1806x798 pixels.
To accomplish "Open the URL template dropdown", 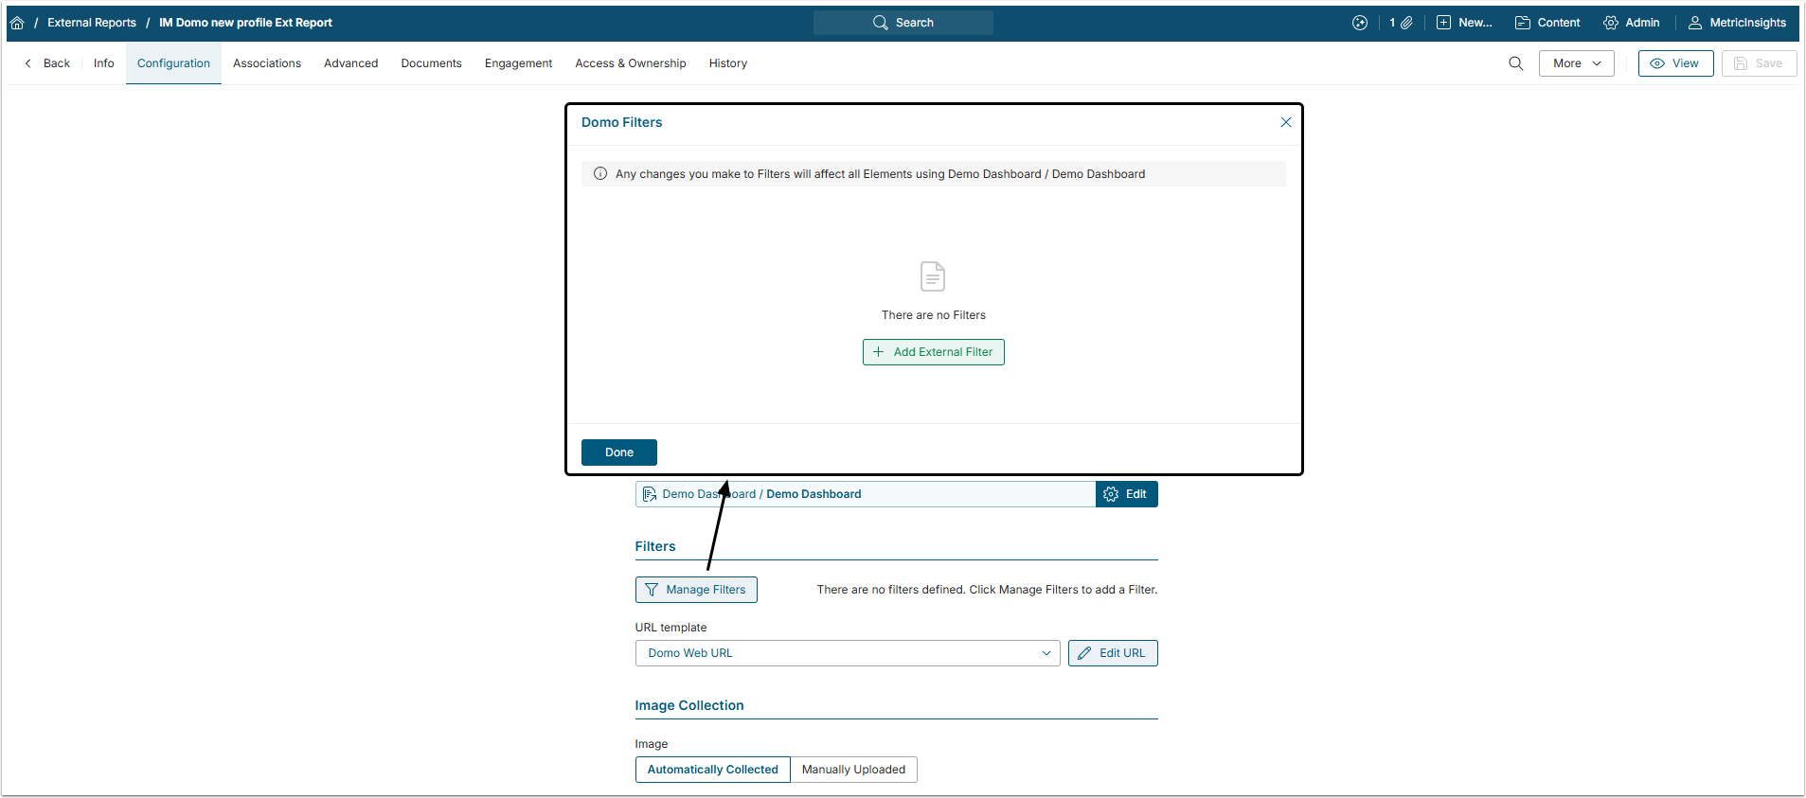I will tap(848, 653).
